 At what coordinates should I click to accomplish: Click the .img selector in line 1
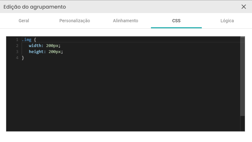coord(26,40)
